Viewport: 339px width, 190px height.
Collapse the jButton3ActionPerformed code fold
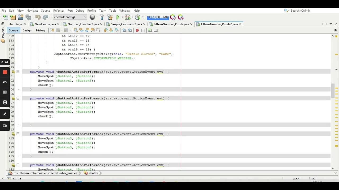coord(18,134)
